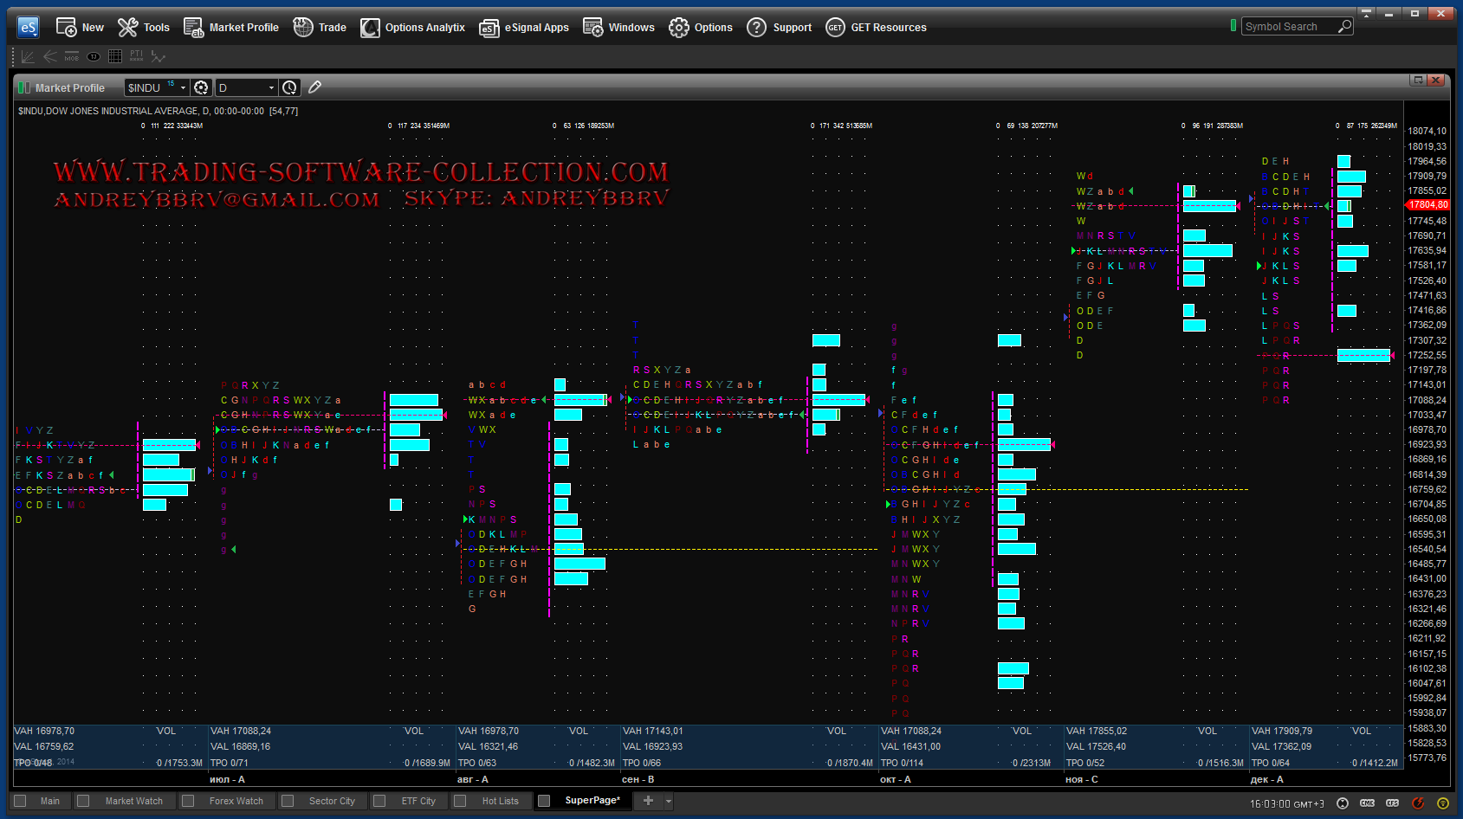Click the red lightning power icon
1463x819 pixels.
click(x=1418, y=803)
